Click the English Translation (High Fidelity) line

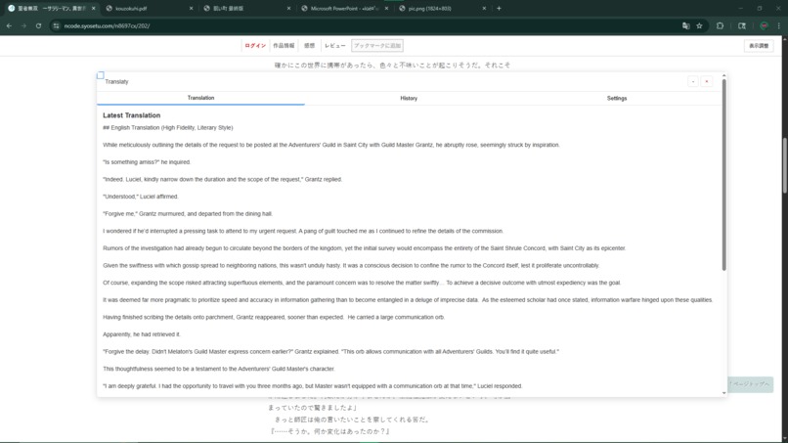pos(168,128)
